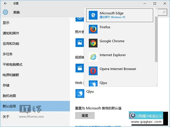Switch to 多任务 settings

tap(8, 54)
